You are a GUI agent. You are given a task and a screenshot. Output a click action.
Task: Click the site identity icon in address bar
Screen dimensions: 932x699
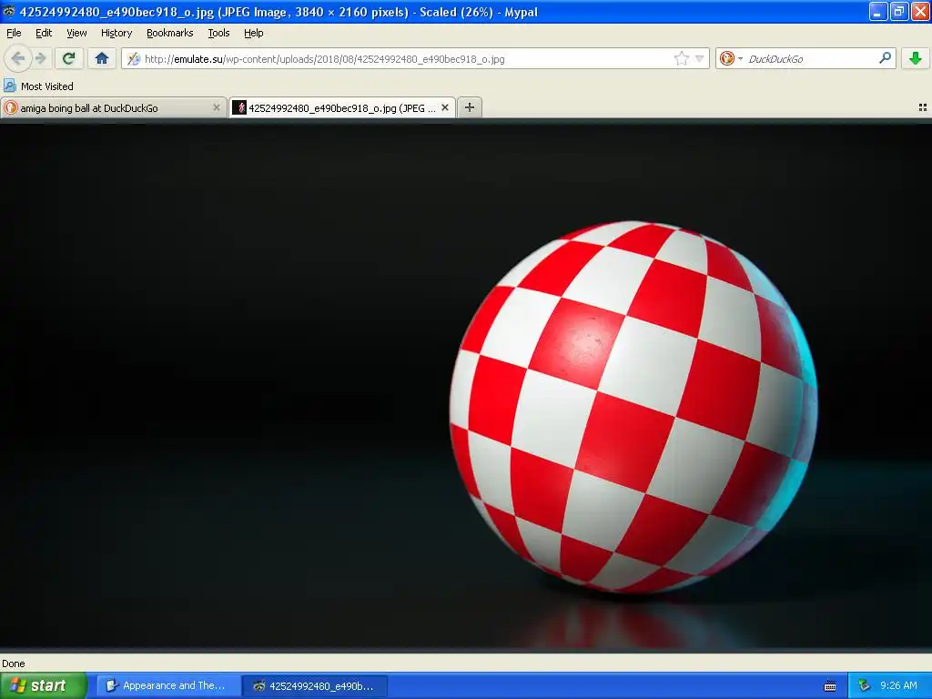(x=135, y=59)
